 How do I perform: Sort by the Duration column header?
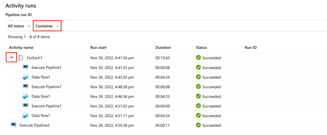(163, 48)
